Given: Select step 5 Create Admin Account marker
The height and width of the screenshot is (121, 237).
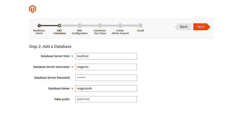Looking at the screenshot, I should point(120,26).
